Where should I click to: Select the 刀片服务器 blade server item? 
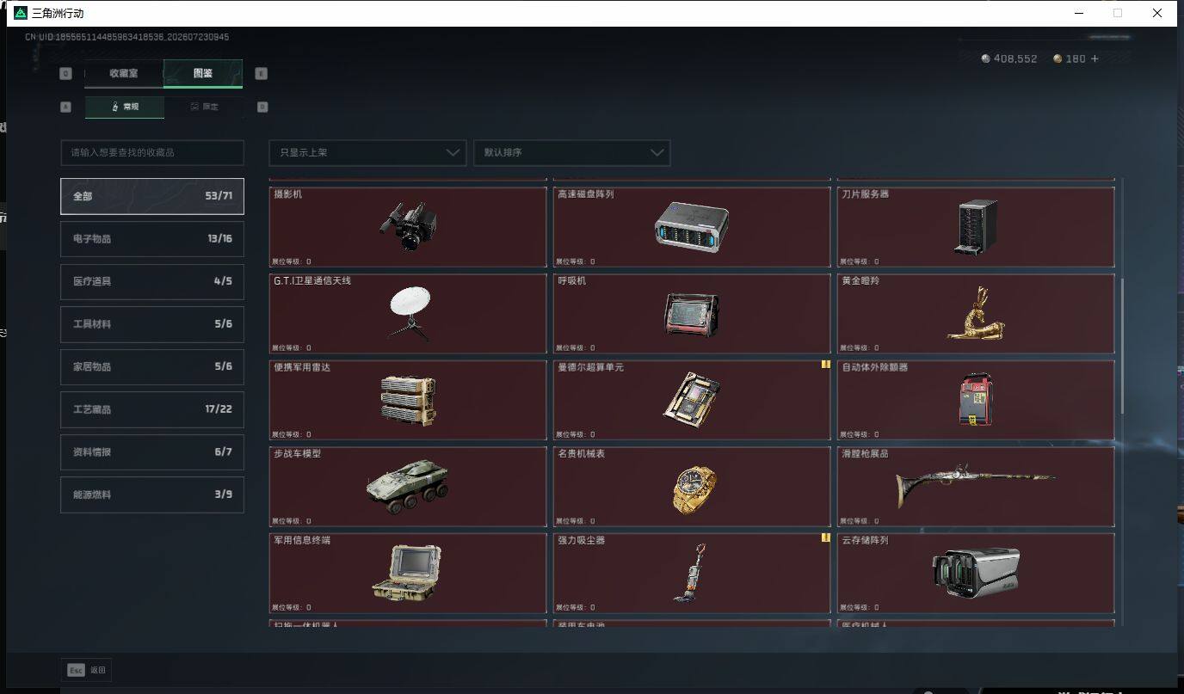(976, 227)
